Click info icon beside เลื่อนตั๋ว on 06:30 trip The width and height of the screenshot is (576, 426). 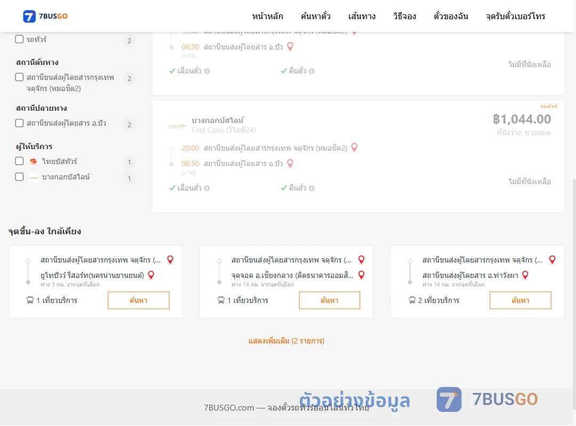click(207, 71)
